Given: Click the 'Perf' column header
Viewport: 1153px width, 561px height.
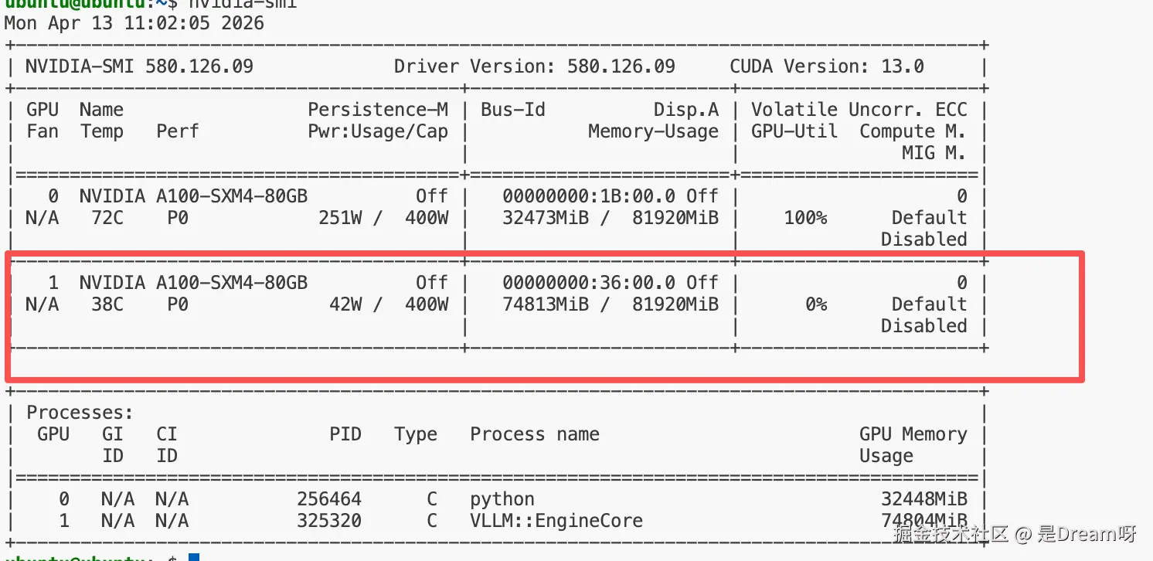Looking at the screenshot, I should (x=178, y=131).
